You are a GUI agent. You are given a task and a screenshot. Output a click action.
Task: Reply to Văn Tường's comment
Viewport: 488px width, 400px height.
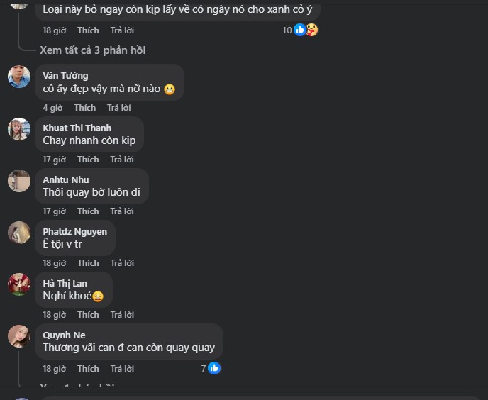118,108
